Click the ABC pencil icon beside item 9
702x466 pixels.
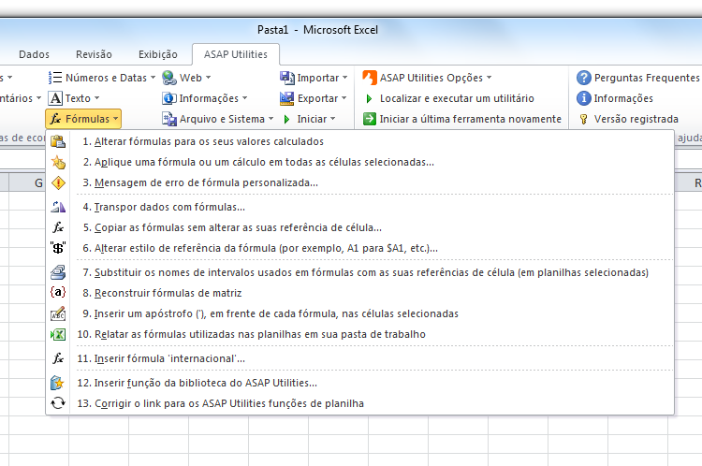tap(58, 313)
